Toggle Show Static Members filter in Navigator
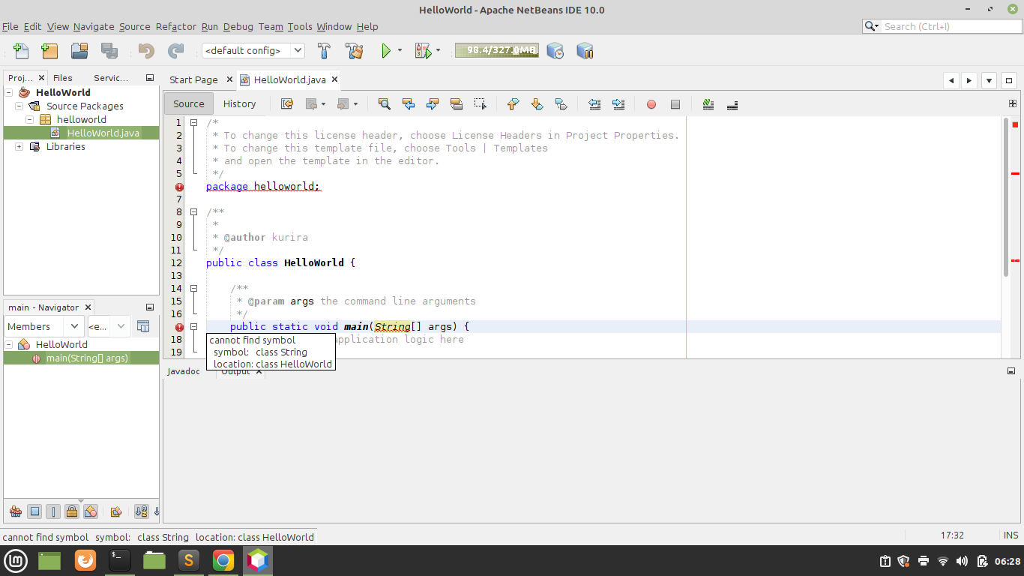The image size is (1024, 576). pos(53,511)
